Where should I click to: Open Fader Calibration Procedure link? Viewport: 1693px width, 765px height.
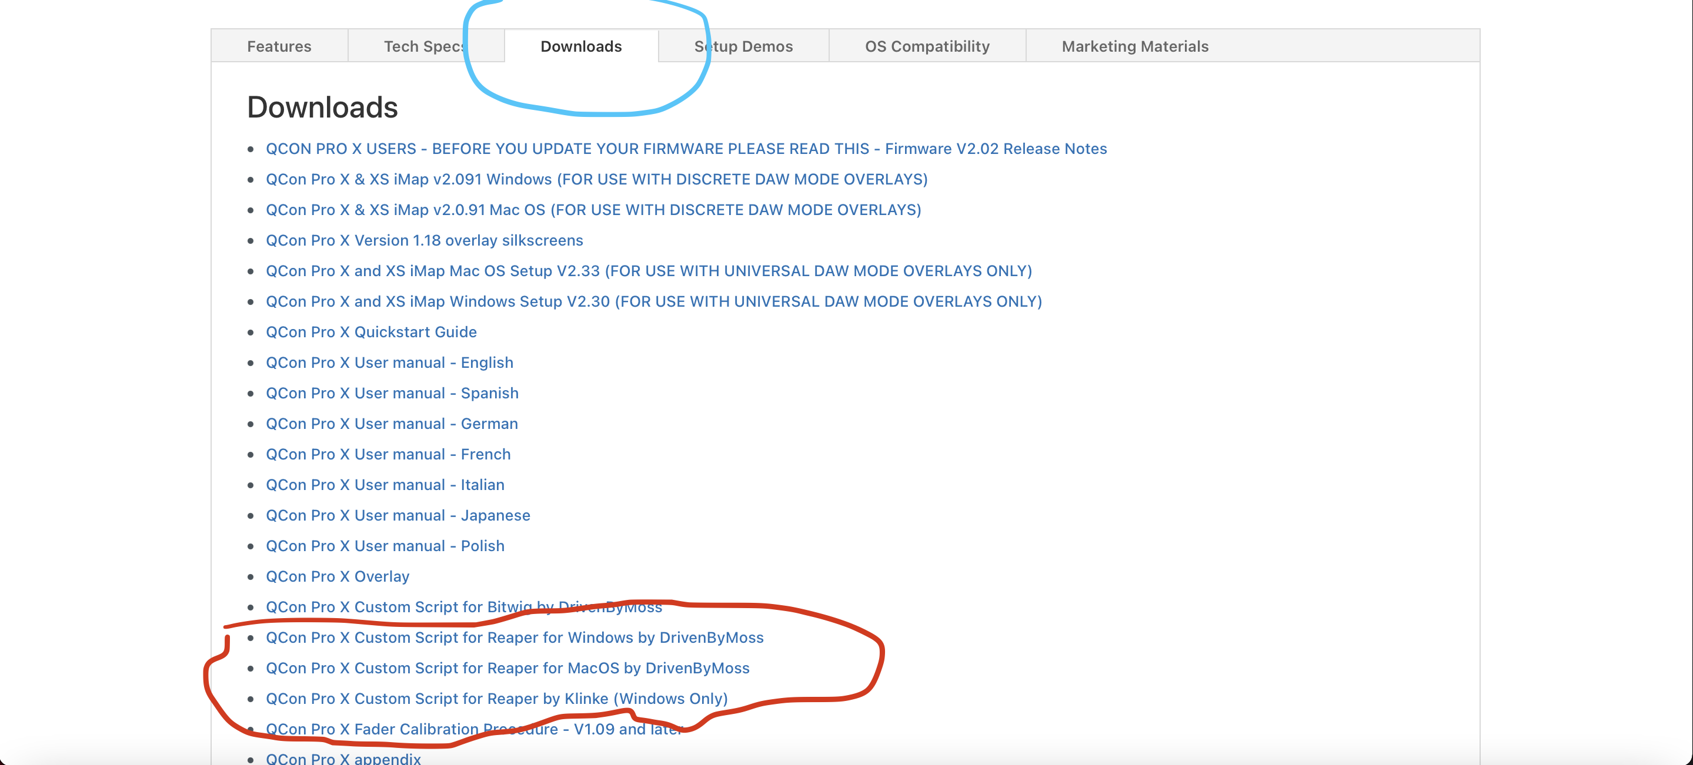click(x=474, y=729)
